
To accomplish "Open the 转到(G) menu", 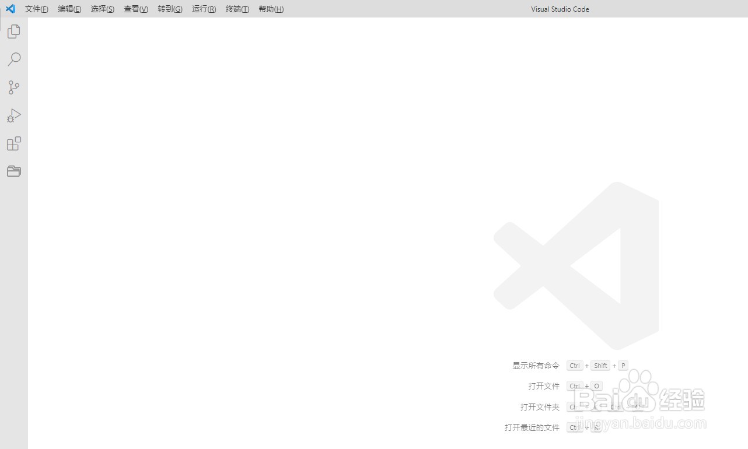I will coord(170,9).
